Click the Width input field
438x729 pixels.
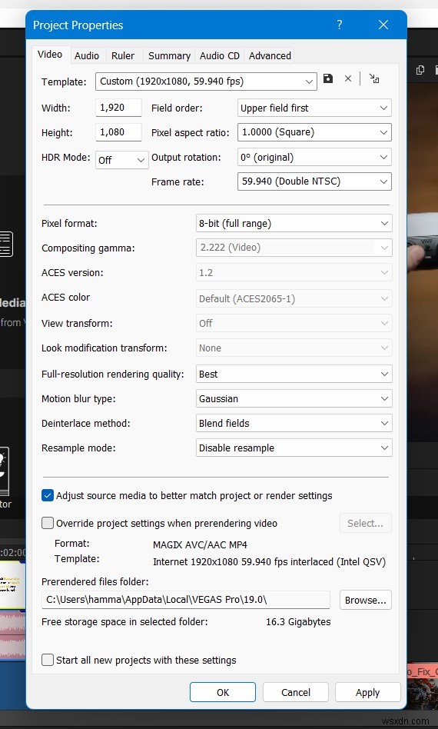pos(118,108)
